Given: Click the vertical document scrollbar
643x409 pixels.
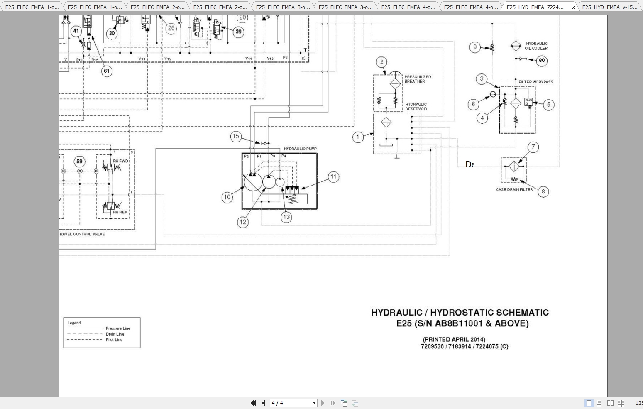Looking at the screenshot, I should click(640, 203).
